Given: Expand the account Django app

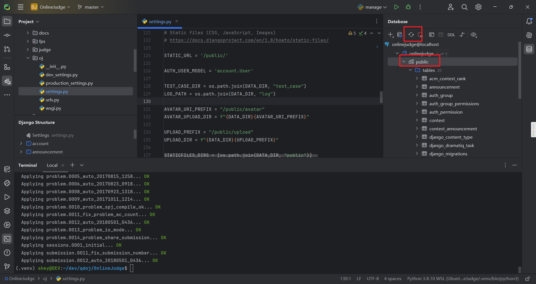Looking at the screenshot, I should coord(21,143).
